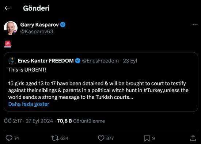Repost using the retweet icon

55,138
